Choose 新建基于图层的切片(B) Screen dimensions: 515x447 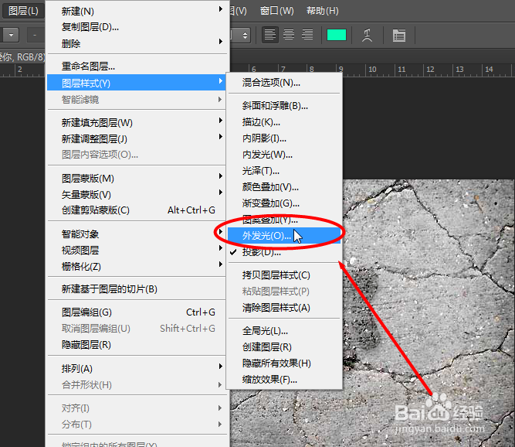tap(137, 289)
